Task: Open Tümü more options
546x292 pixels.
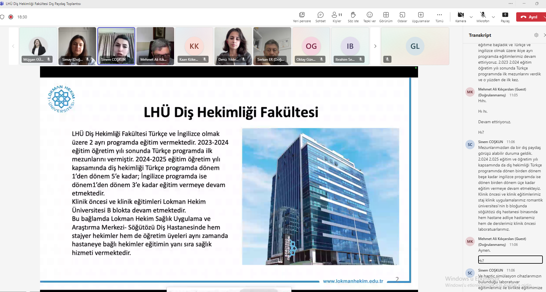Action: (x=439, y=17)
